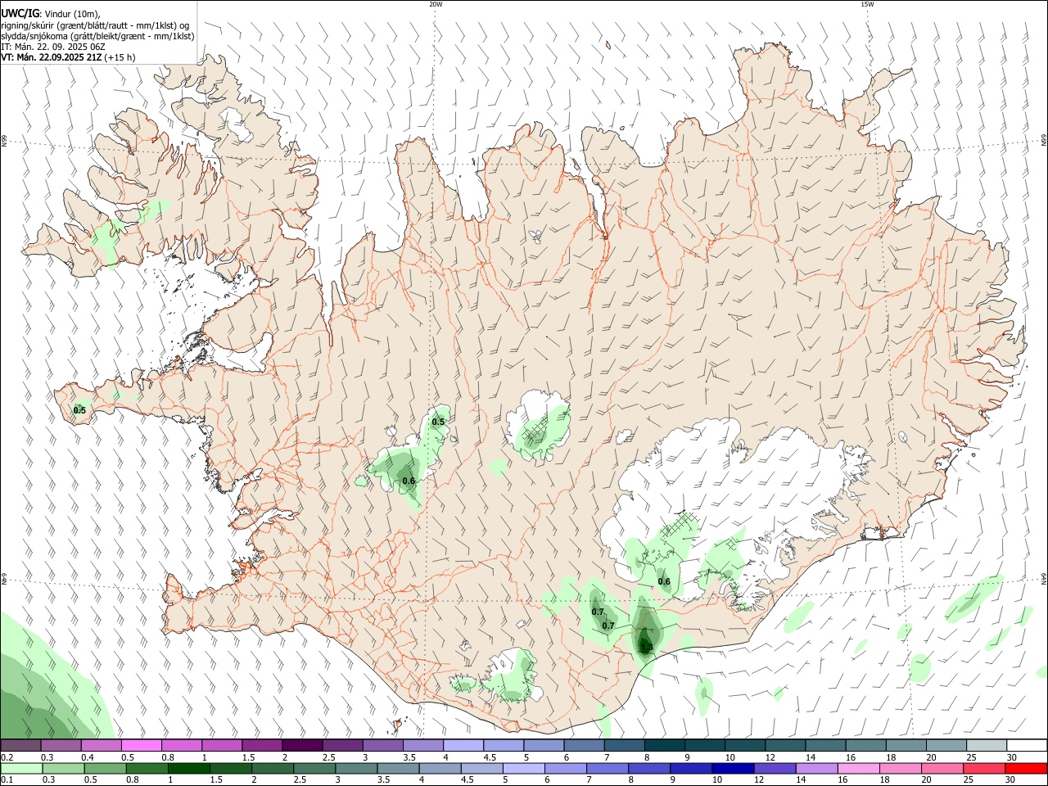The width and height of the screenshot is (1048, 786).
Task: Pick deep blue bottom-row swatch between 10 and 12
Action: click(734, 768)
